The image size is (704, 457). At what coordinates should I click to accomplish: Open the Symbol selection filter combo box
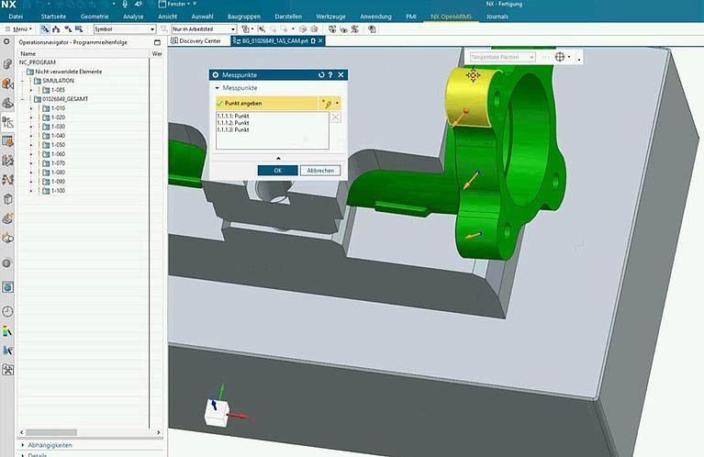click(124, 29)
